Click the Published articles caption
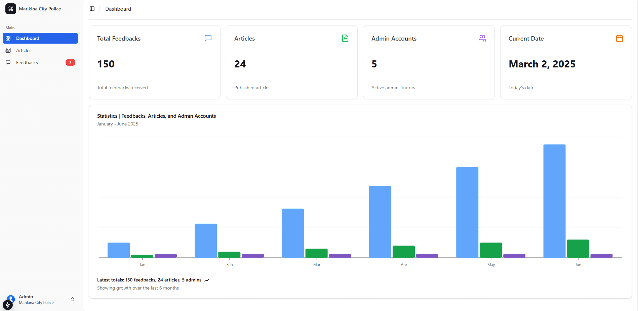The image size is (638, 311). coord(252,88)
